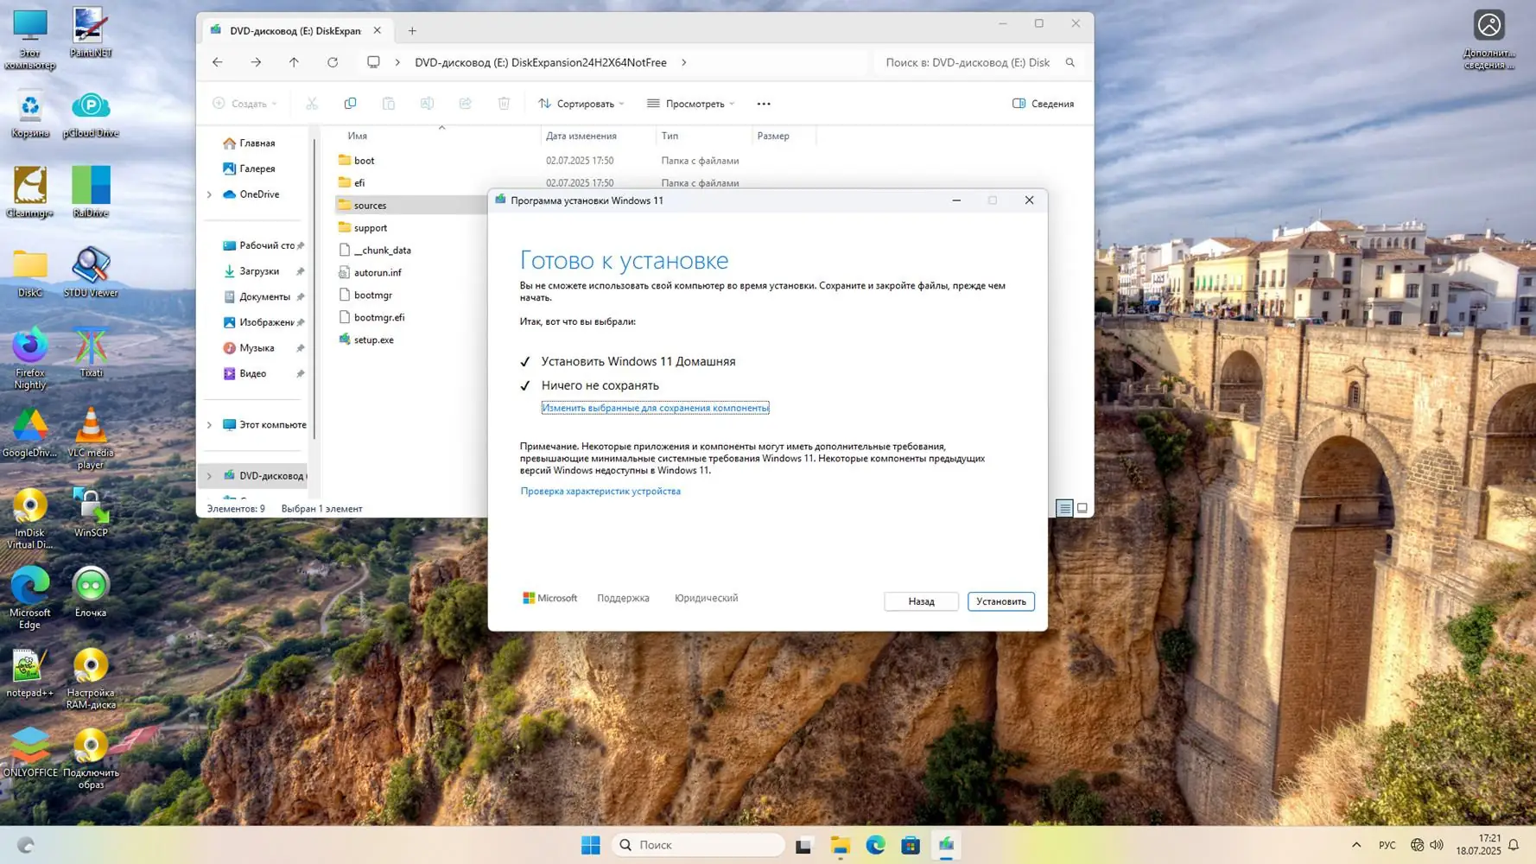Viewport: 1536px width, 864px height.
Task: Select the autorun.inf file
Action: [378, 272]
